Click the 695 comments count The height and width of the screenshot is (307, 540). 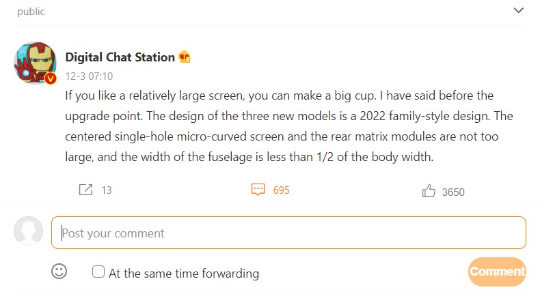[x=281, y=190]
